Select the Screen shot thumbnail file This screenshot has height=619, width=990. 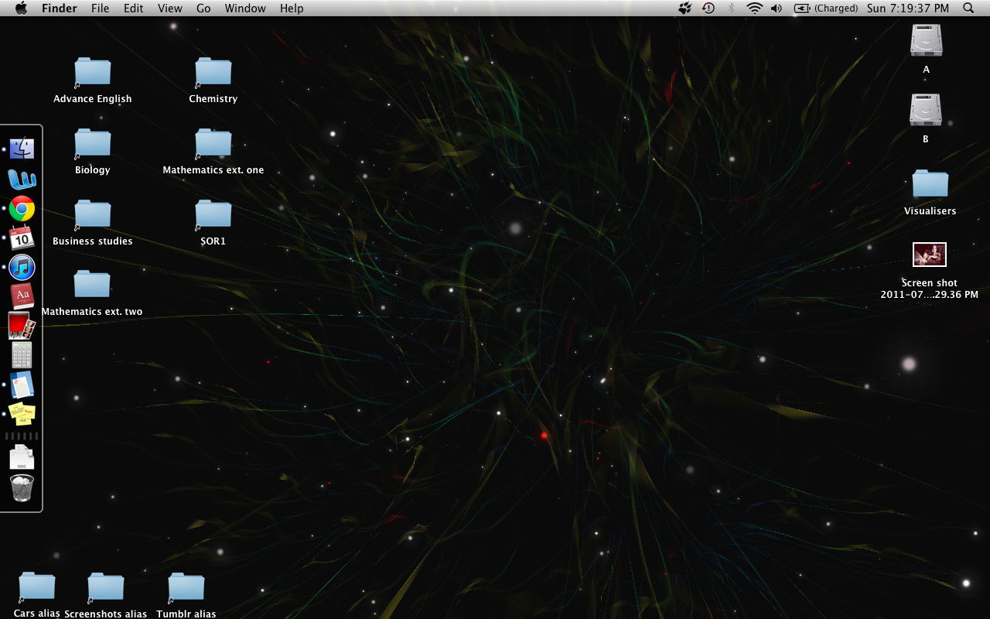tap(929, 255)
